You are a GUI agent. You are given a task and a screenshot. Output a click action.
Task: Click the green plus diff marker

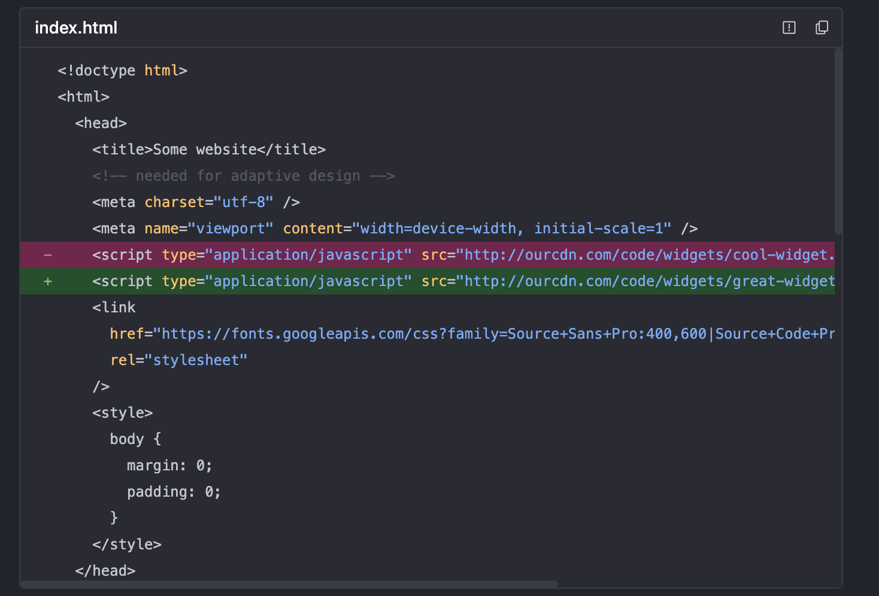pos(48,281)
